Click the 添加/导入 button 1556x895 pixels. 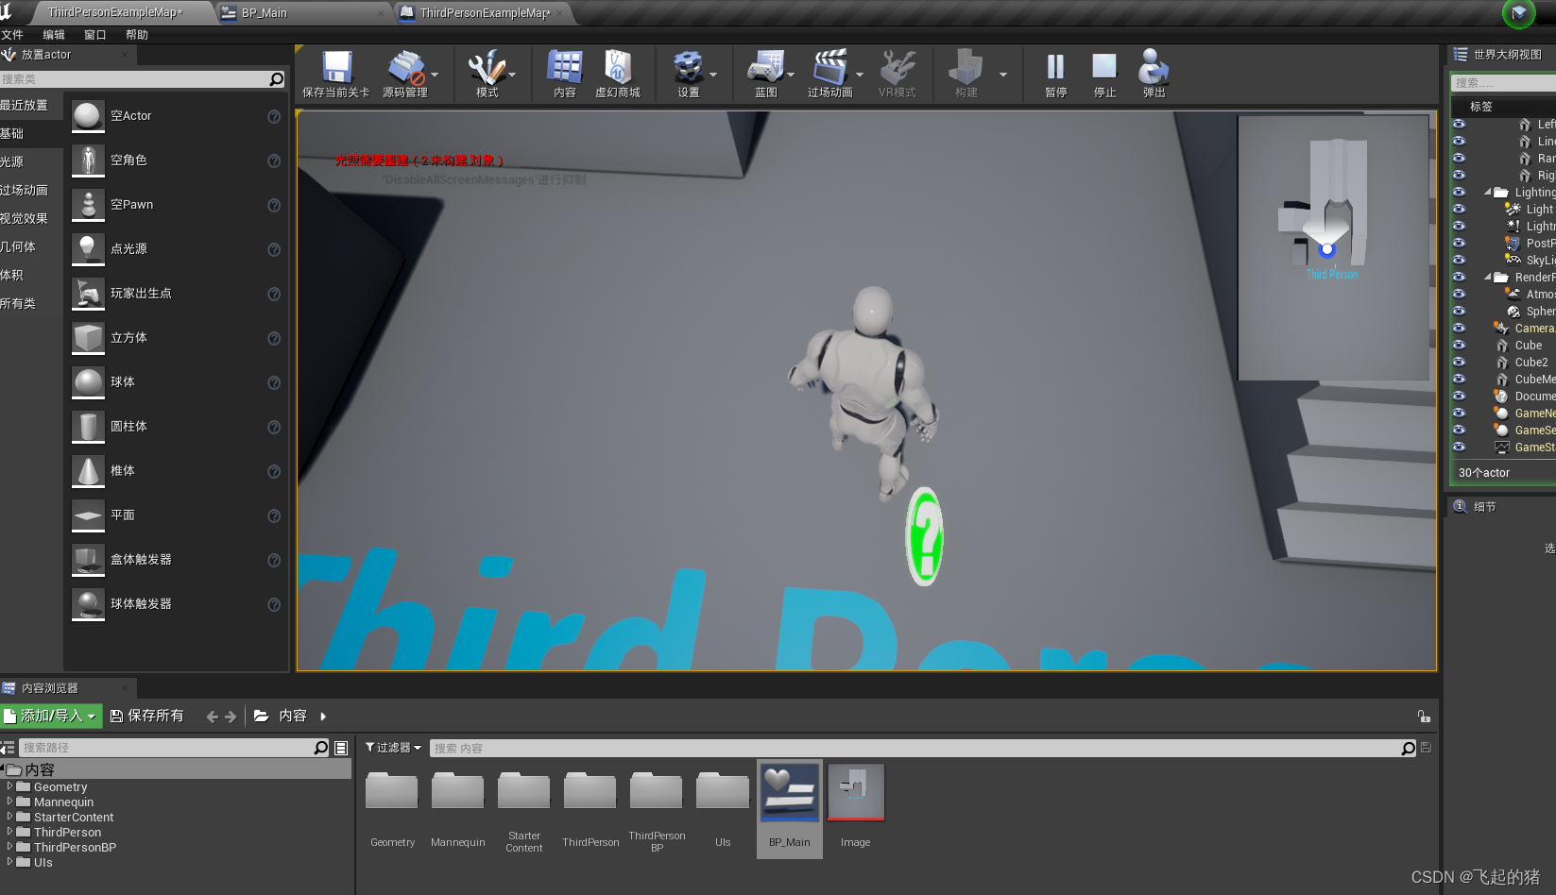point(51,716)
